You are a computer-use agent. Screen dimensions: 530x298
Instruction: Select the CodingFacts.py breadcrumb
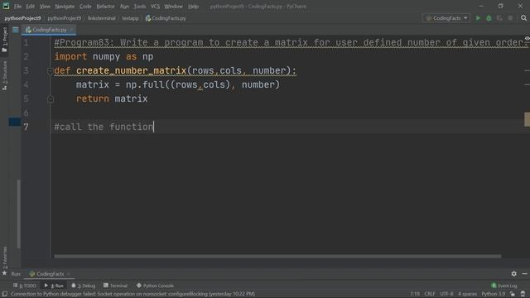pos(166,18)
